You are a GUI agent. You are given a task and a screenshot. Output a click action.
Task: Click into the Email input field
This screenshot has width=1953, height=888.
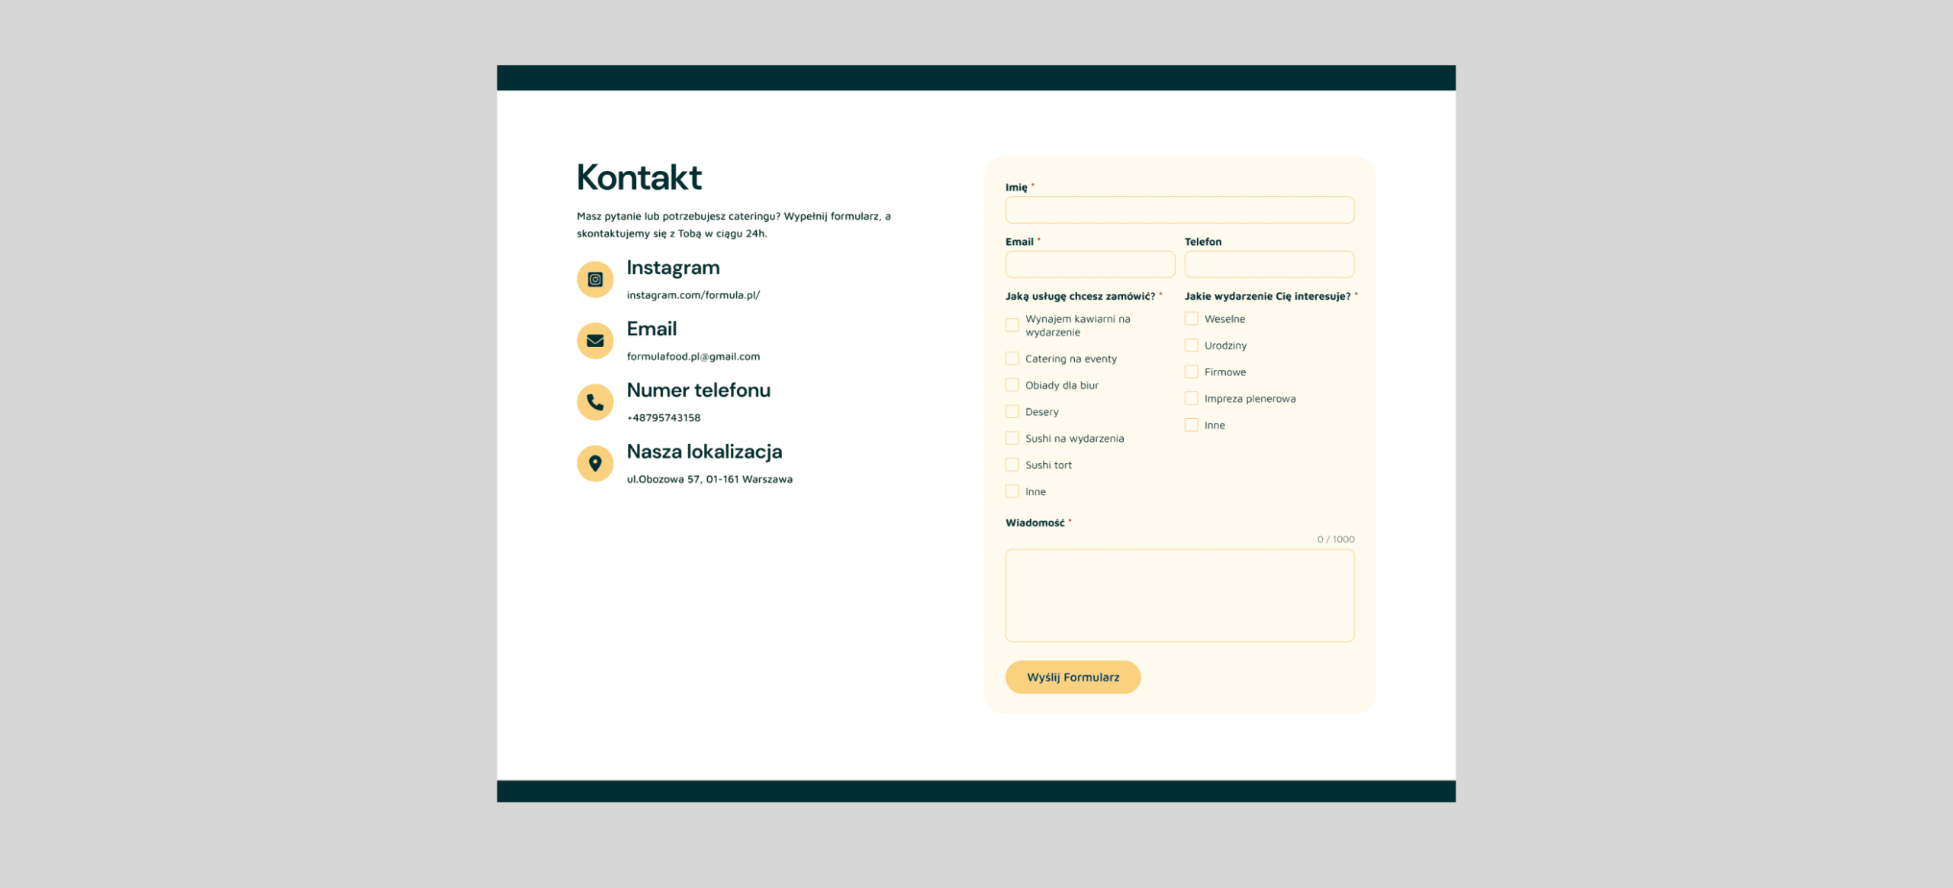click(1089, 265)
